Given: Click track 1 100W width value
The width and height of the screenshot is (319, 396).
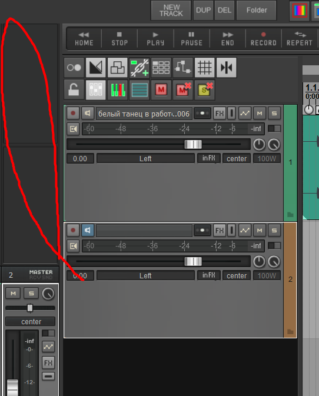Looking at the screenshot, I should pos(267,159).
